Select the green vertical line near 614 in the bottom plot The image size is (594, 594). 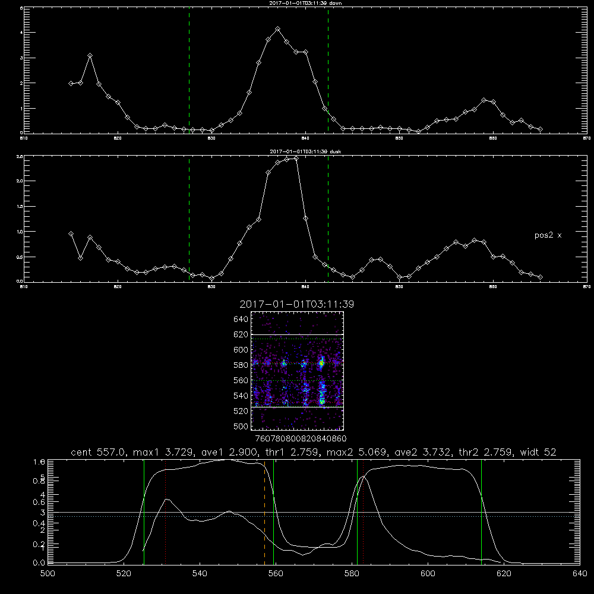coord(482,512)
